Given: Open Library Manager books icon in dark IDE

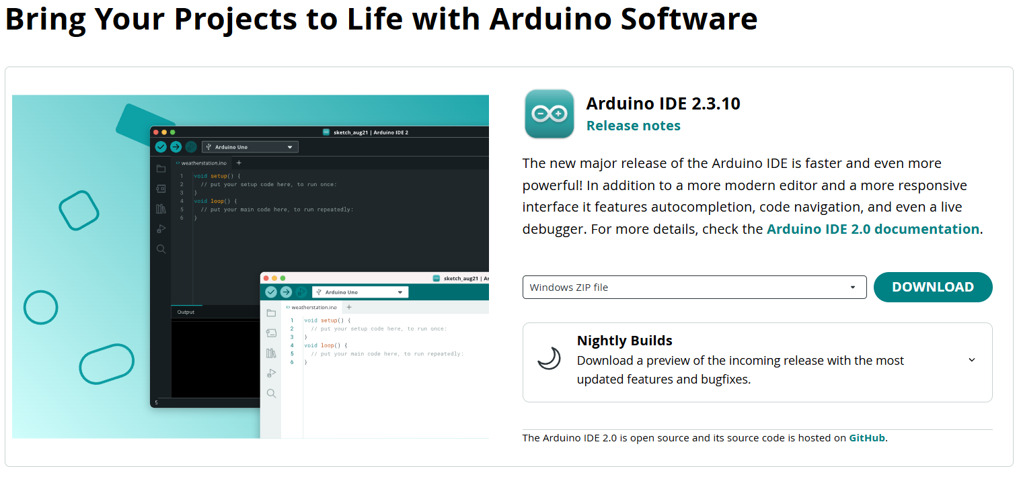Looking at the screenshot, I should click(x=161, y=209).
